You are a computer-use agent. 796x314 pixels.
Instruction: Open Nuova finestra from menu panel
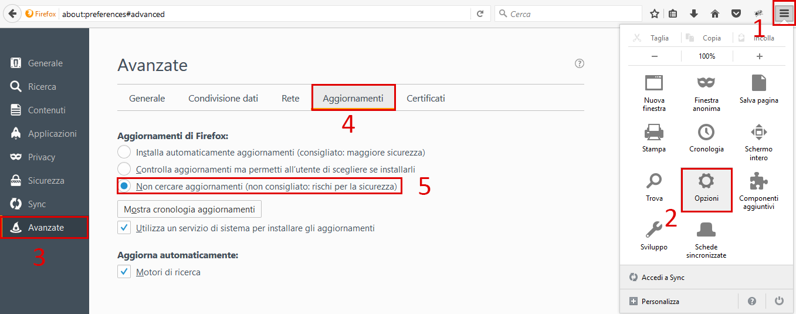(654, 93)
